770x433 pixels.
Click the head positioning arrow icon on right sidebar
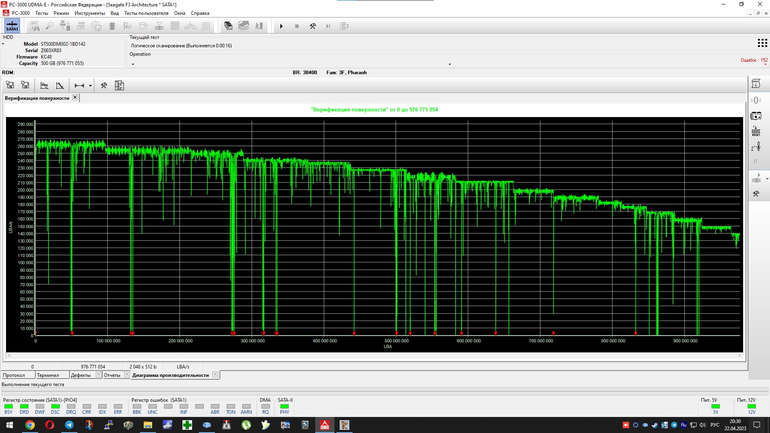(756, 178)
